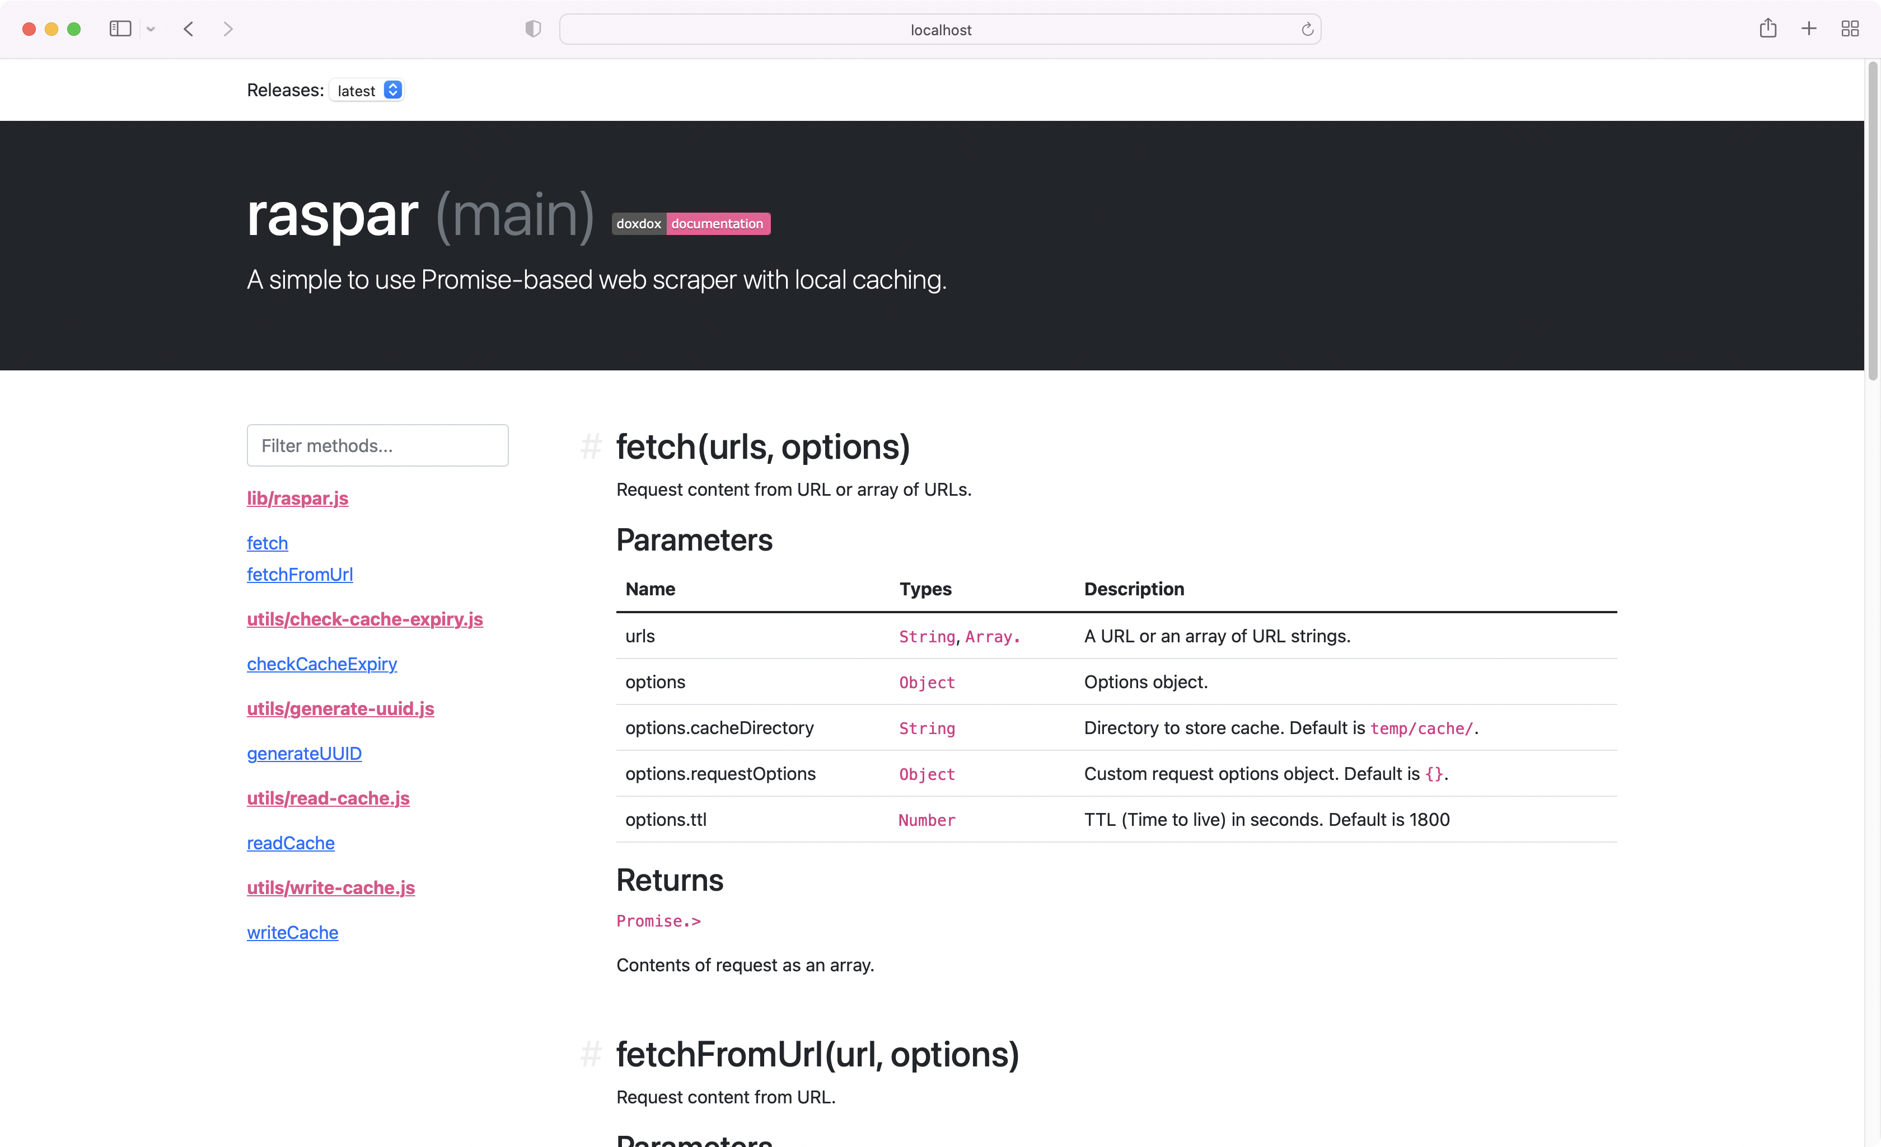Navigate to checkCacheExpiry documentation
This screenshot has width=1881, height=1147.
click(x=321, y=664)
